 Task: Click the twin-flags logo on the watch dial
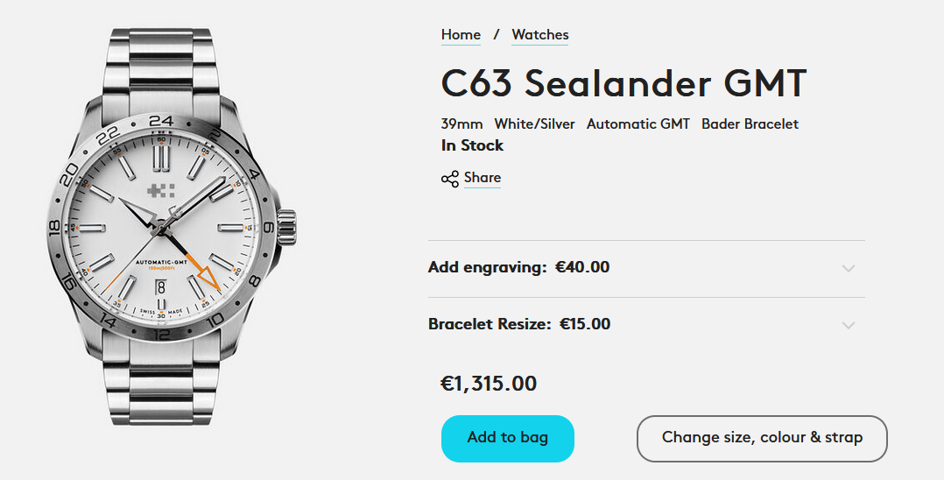pos(160,193)
